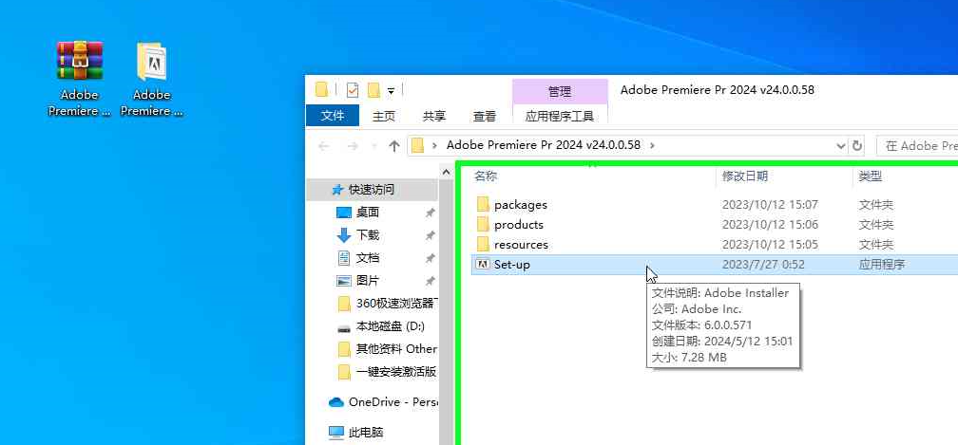Switch to the 查看 ribbon tab

pyautogui.click(x=485, y=116)
